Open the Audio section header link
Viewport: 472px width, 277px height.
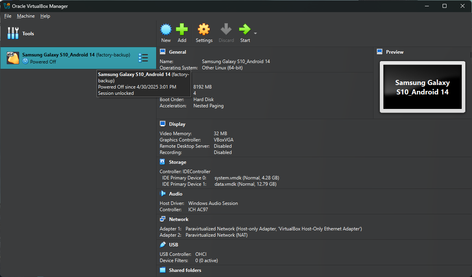pos(175,194)
